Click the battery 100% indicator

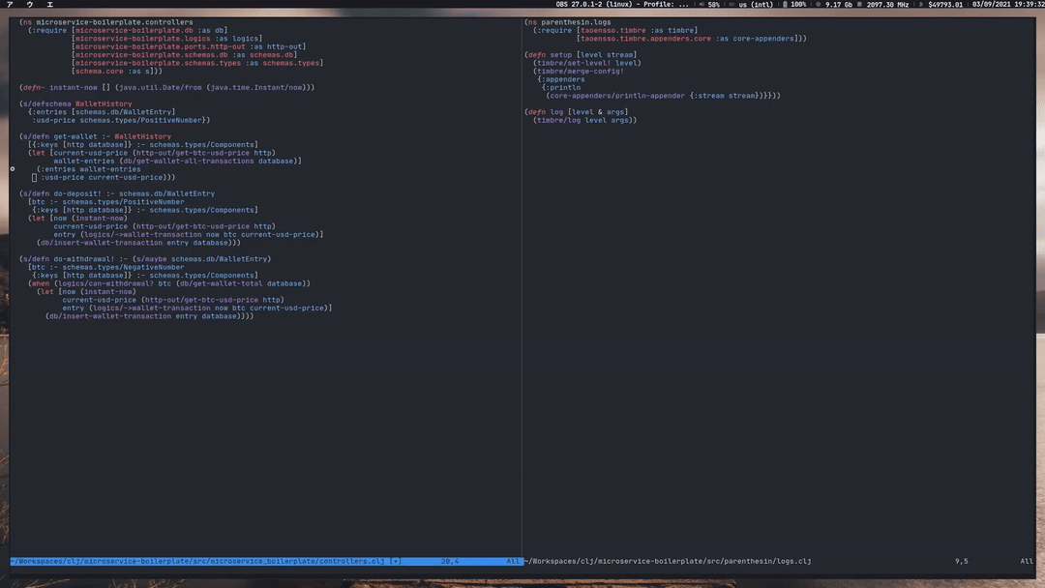(x=794, y=4)
